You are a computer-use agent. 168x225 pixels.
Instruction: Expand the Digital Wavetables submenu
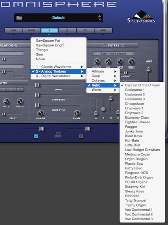[59, 76]
